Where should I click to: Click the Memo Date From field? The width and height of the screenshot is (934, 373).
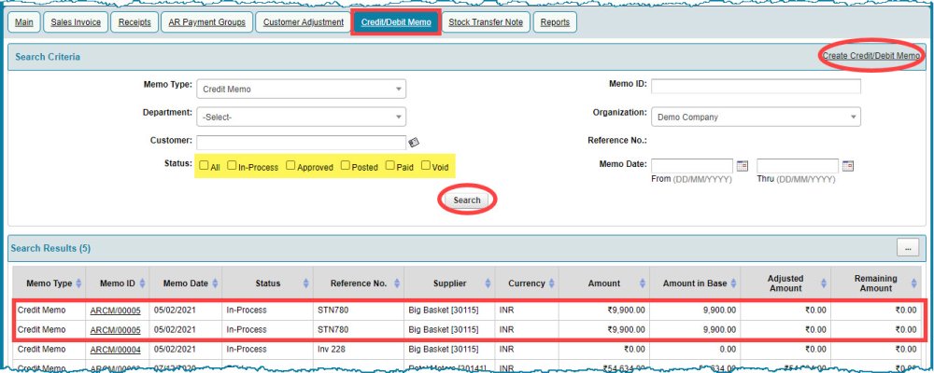[692, 166]
